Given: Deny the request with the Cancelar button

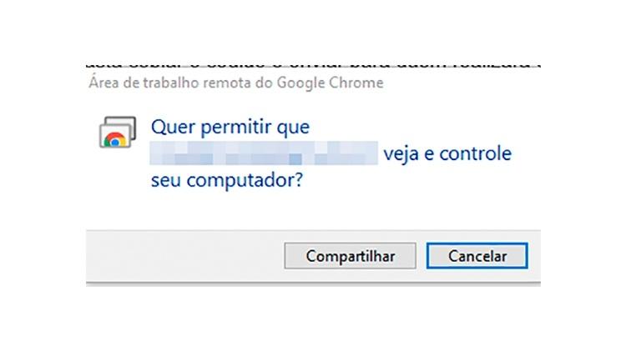Looking at the screenshot, I should (x=477, y=256).
